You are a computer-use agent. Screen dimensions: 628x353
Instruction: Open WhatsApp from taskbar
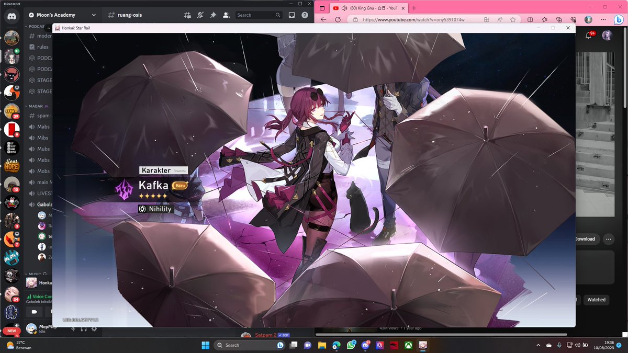click(x=351, y=345)
